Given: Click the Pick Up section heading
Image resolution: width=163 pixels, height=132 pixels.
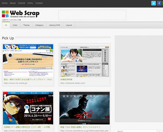Looking at the screenshot, I should tap(8, 38).
